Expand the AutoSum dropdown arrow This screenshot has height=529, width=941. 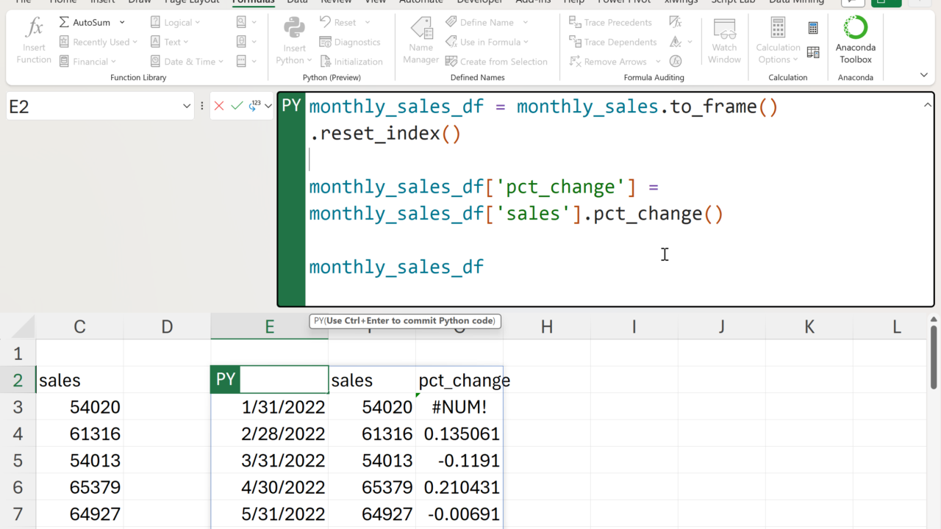[122, 23]
